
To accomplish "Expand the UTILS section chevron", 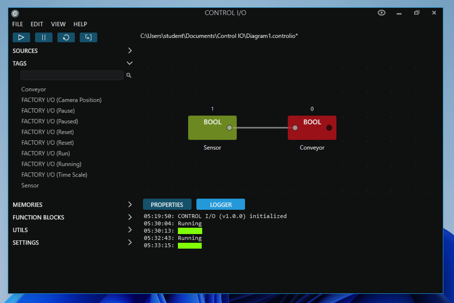I will pos(130,230).
